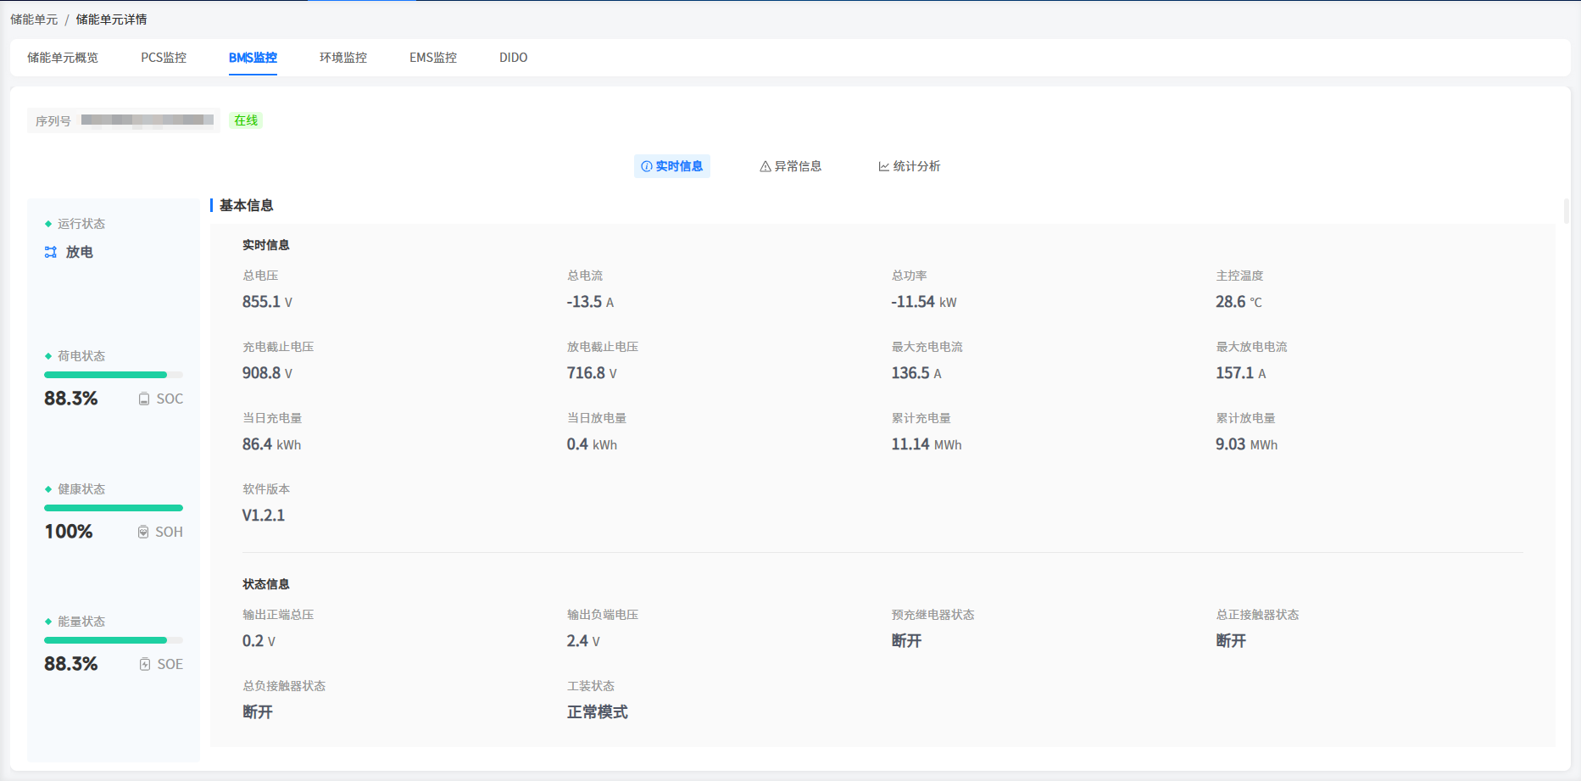Screen dimensions: 1581x781
Task: Click the green dot beside 运行状态
Action: pos(48,224)
